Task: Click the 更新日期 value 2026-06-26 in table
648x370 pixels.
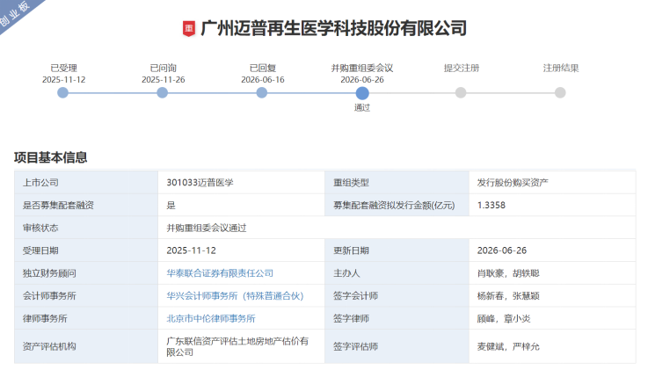Action: (502, 250)
